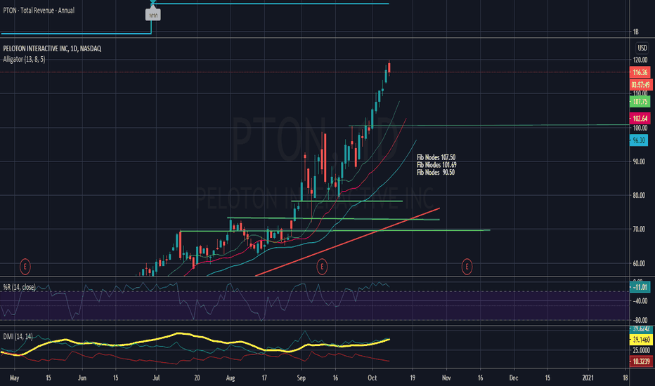Select the red ascending trendline

pyautogui.click(x=348, y=241)
